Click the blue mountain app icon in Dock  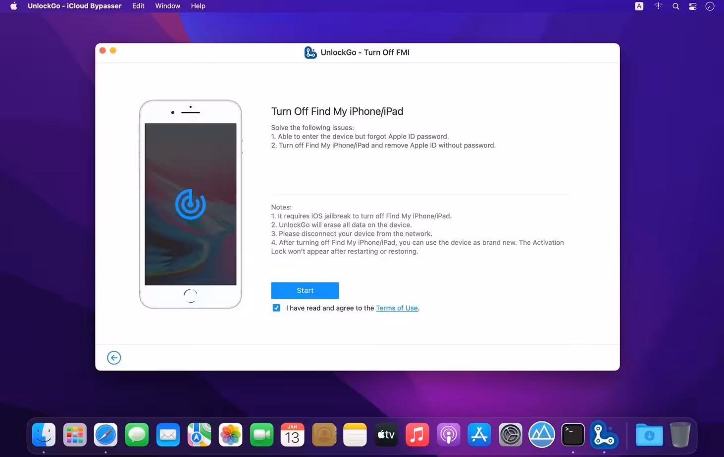point(541,435)
